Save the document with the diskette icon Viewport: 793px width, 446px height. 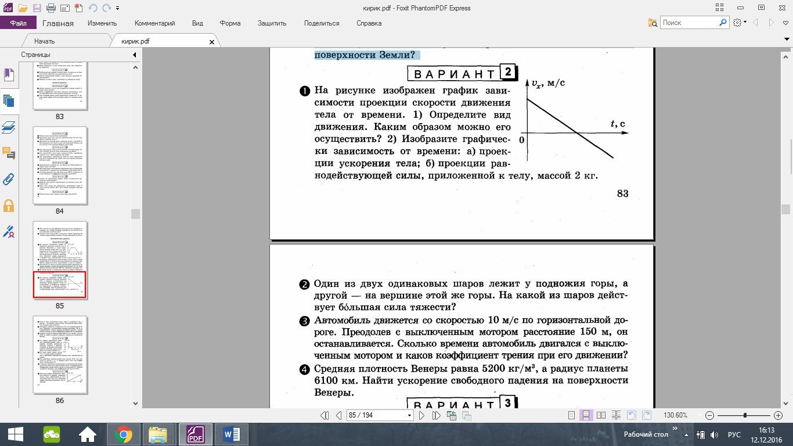tap(37, 8)
